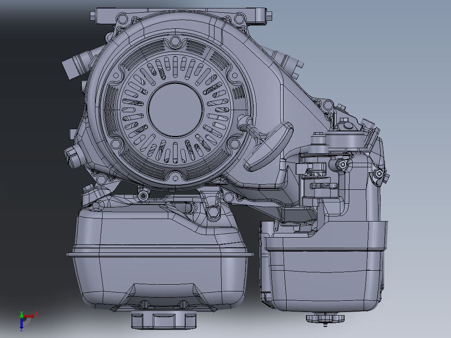Select the large fuel tank body
This screenshot has height=338, width=451.
[x=160, y=256]
